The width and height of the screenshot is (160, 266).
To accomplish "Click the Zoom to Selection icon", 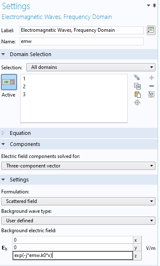I will tap(137, 102).
